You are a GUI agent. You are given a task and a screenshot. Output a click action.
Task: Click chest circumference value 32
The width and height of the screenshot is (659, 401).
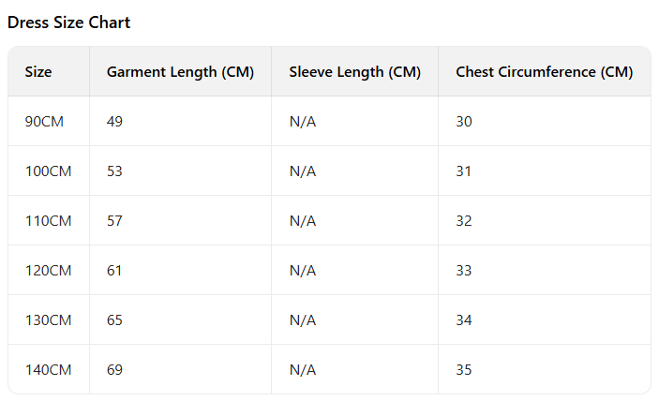coord(464,221)
